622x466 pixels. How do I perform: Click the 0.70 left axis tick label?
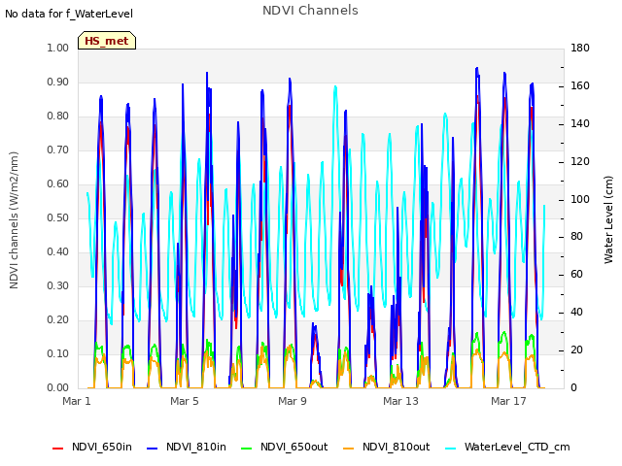click(57, 150)
